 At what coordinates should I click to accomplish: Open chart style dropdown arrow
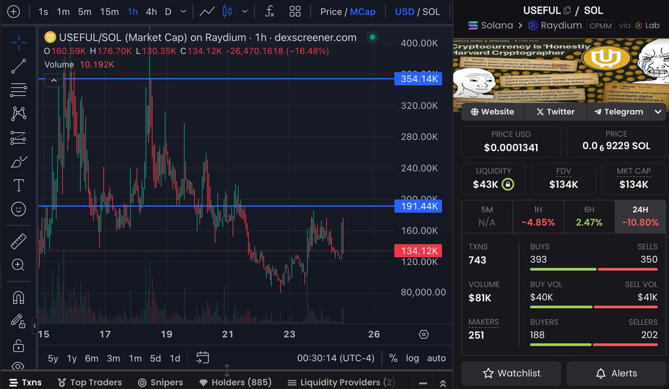click(x=244, y=12)
